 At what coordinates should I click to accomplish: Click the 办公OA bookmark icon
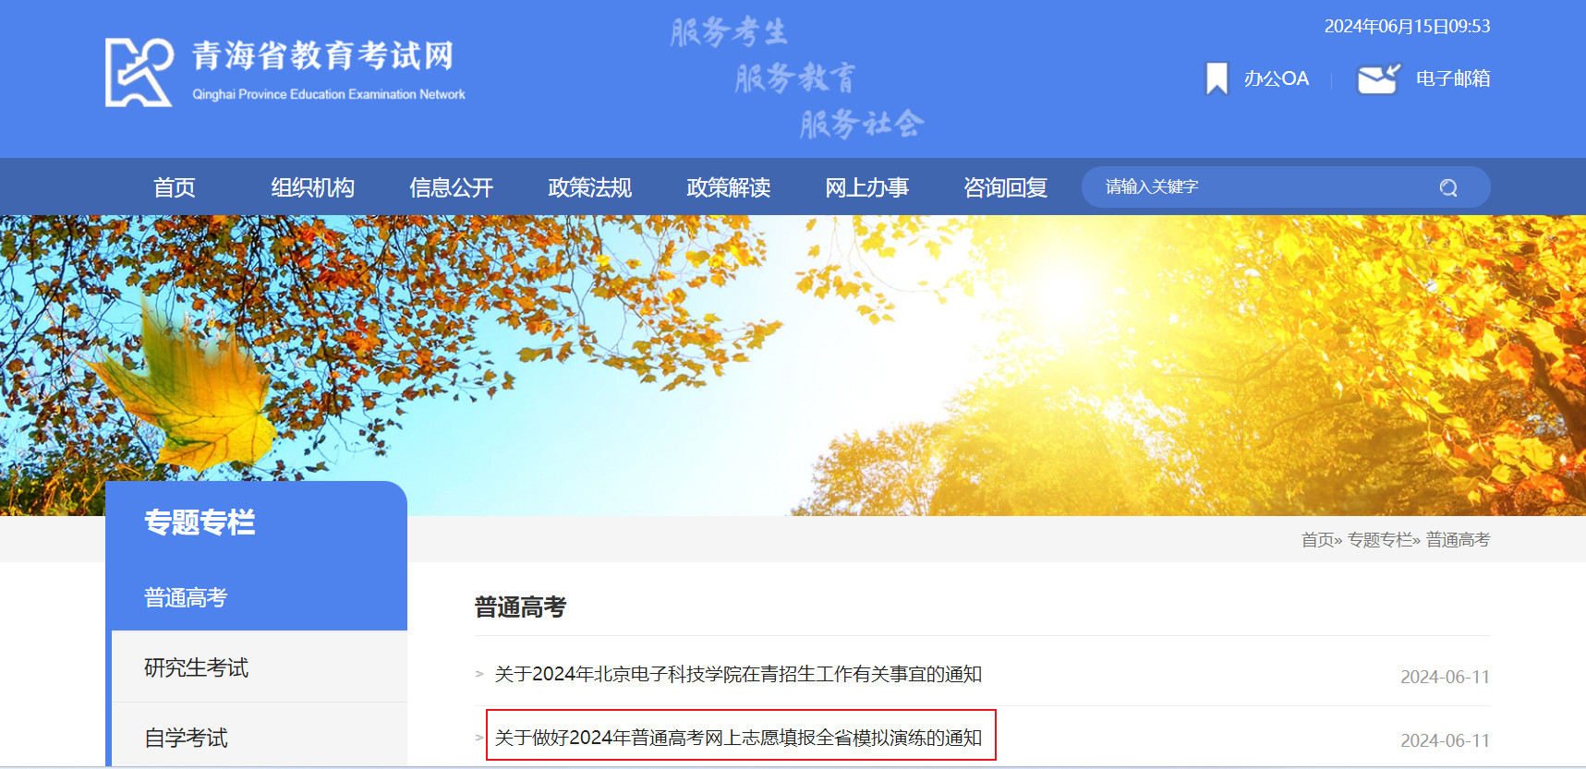[1217, 78]
